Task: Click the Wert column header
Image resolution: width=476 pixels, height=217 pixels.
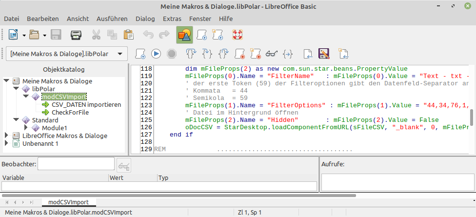Action: (133, 178)
